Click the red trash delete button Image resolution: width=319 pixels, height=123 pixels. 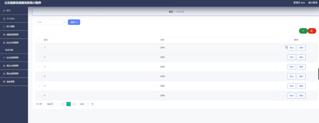click(312, 31)
